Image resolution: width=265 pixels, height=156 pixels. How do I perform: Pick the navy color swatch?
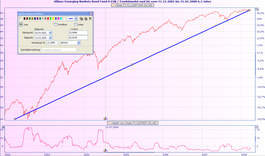[35, 19]
